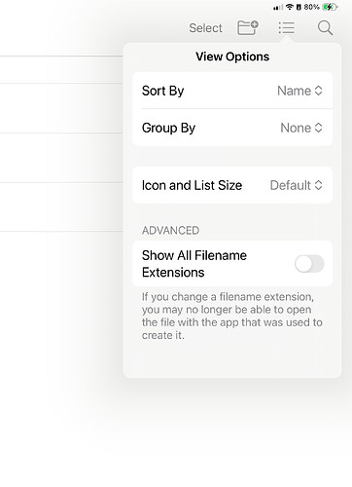Click the list view options icon
Viewport: 352px width, 487px height.
[287, 28]
